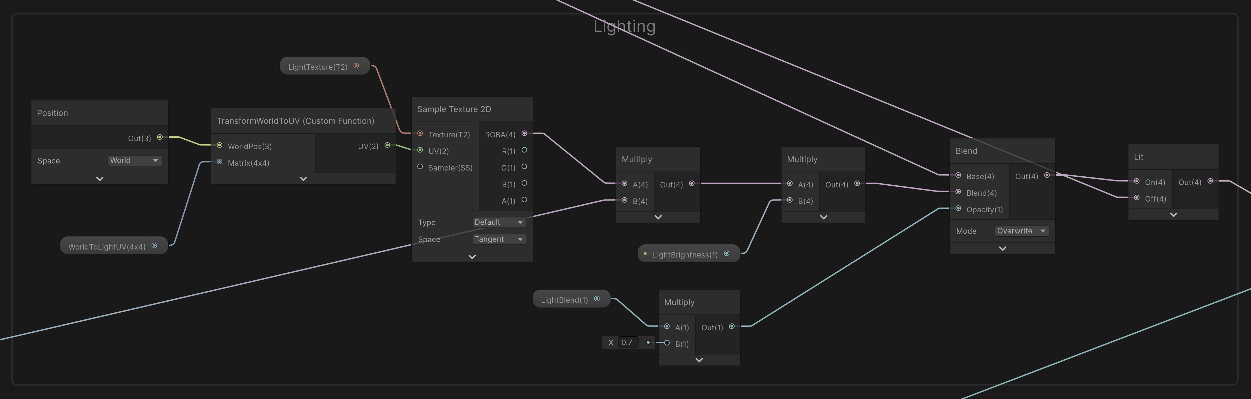
Task: Click the X 0.7 value field
Action: pos(628,343)
